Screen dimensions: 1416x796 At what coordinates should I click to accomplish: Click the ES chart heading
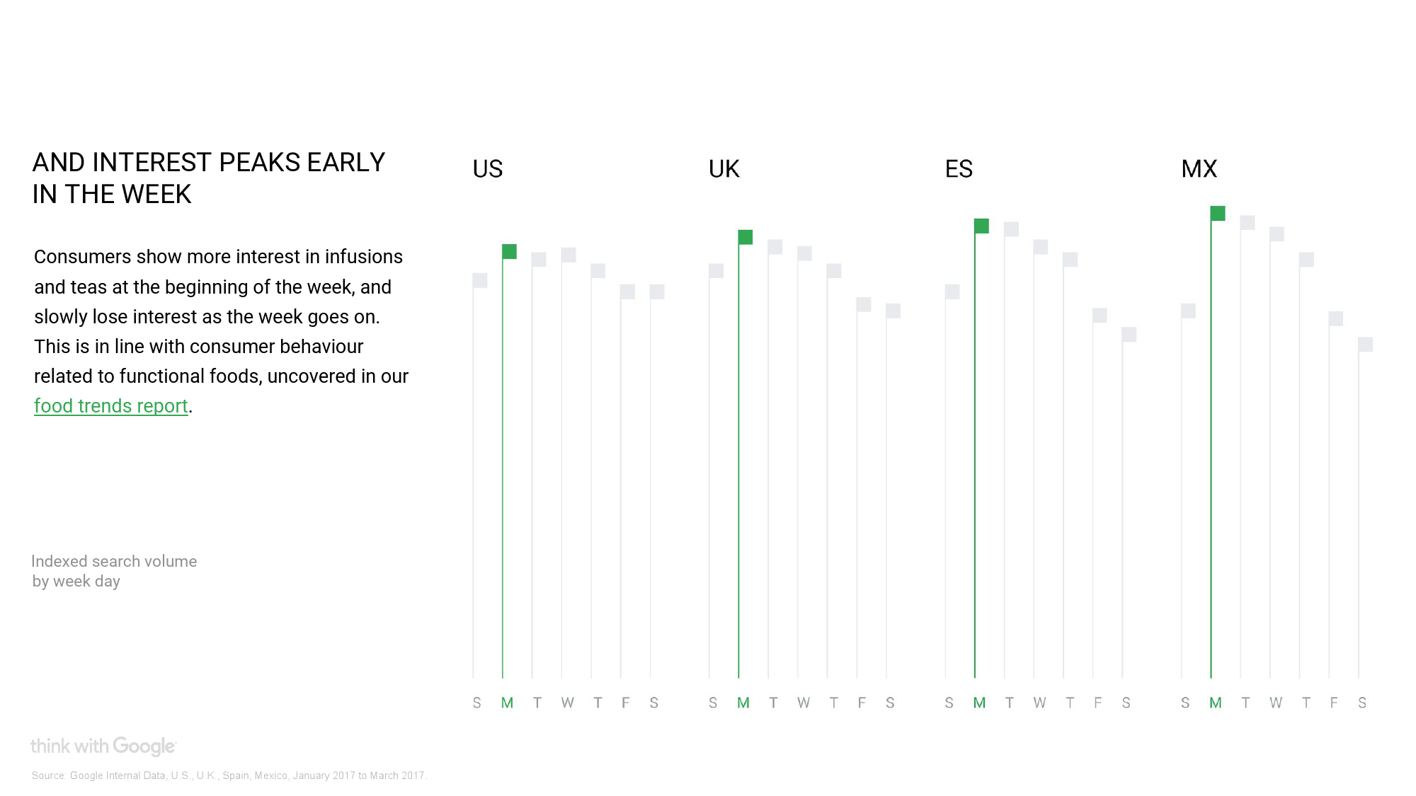pos(959,169)
